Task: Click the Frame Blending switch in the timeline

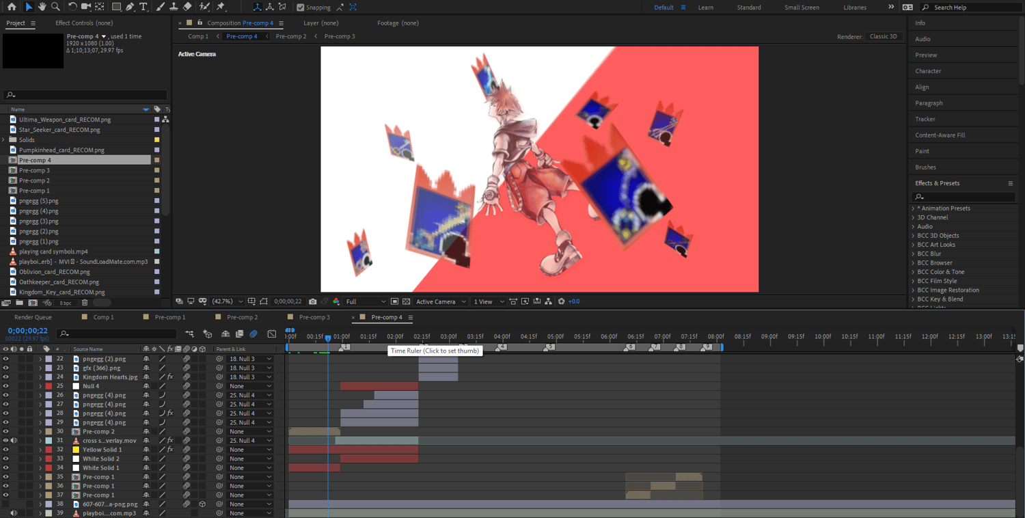Action: (239, 333)
